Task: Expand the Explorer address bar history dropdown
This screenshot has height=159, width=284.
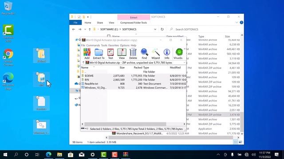Action: pos(155,29)
